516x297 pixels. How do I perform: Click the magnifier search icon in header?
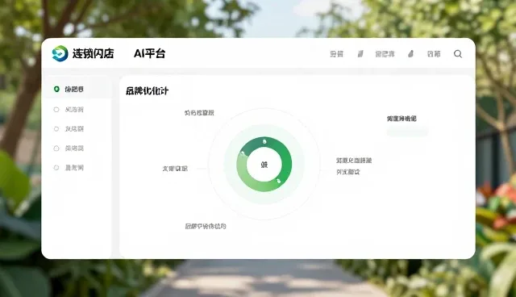458,54
